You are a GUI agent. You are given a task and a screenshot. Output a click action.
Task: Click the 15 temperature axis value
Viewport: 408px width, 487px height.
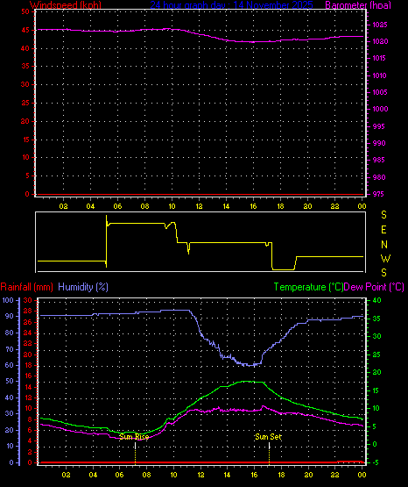pyautogui.click(x=376, y=390)
